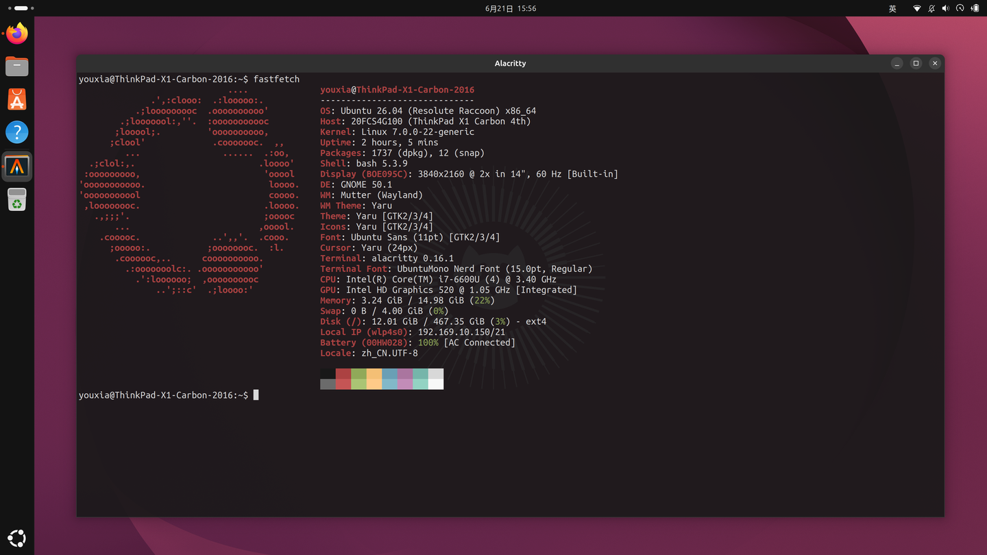987x555 pixels.
Task: Click the Alacritty window title
Action: 511,63
